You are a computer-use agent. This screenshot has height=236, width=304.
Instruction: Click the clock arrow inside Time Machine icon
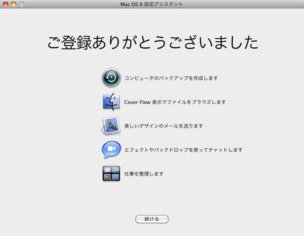[x=111, y=78]
